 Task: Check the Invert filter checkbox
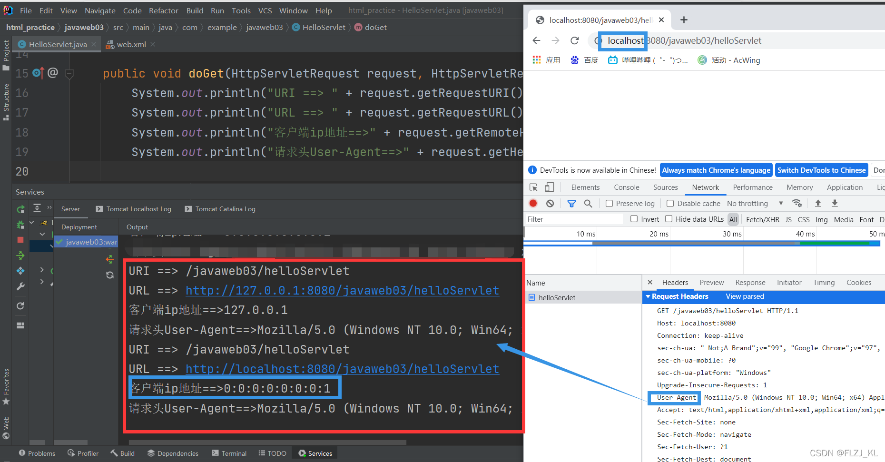(x=634, y=219)
